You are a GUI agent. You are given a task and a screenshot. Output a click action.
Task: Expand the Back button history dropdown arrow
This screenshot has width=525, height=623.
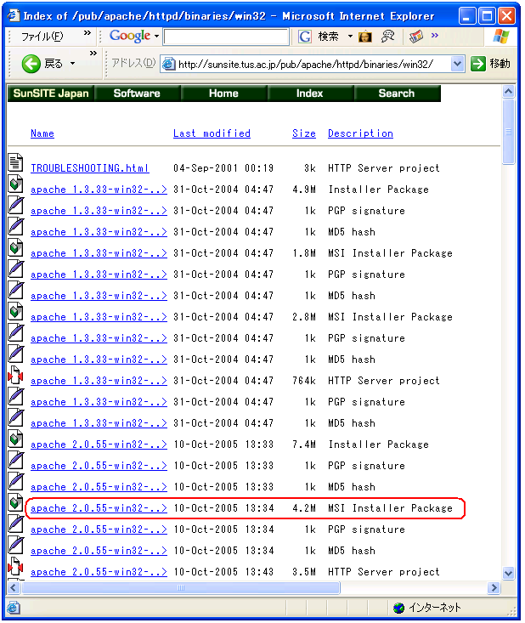[x=72, y=64]
